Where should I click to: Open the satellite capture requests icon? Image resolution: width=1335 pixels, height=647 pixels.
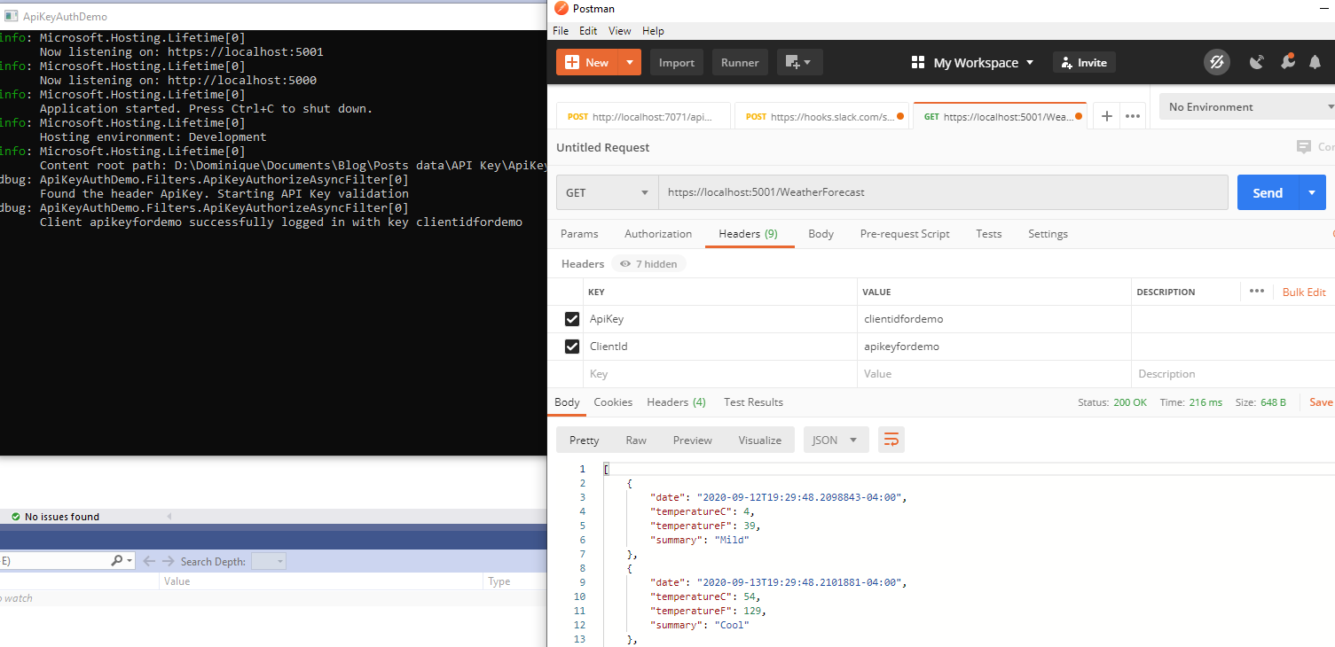[x=1257, y=62]
